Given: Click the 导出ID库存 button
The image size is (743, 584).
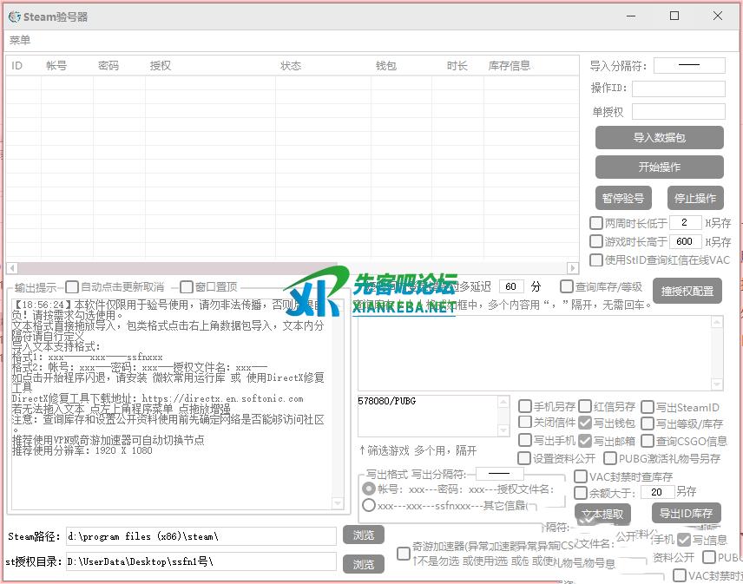Looking at the screenshot, I should [x=687, y=514].
